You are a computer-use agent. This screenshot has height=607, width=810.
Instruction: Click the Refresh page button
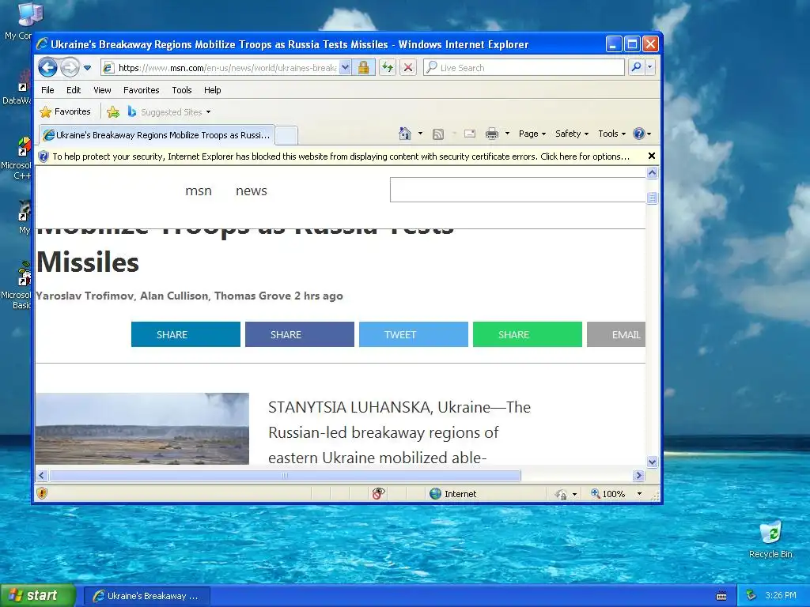click(388, 68)
